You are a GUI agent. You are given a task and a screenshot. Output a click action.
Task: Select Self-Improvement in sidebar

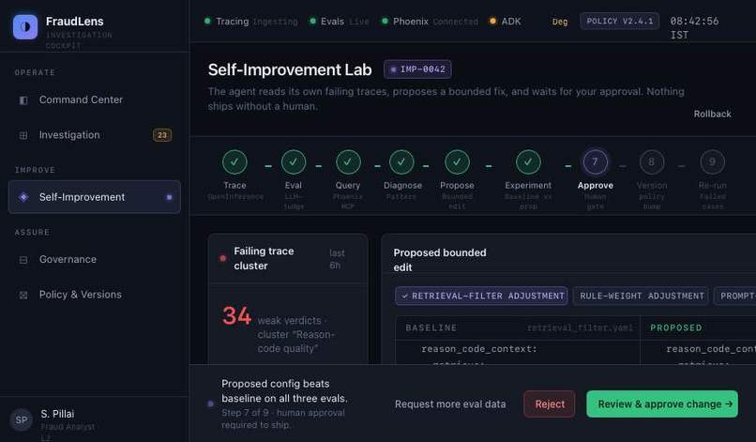(95, 197)
